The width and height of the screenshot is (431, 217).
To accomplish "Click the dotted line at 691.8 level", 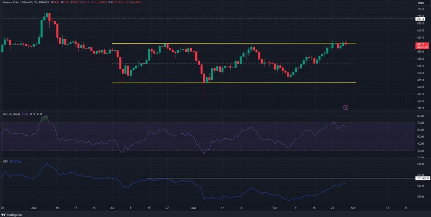I will 210,19.
